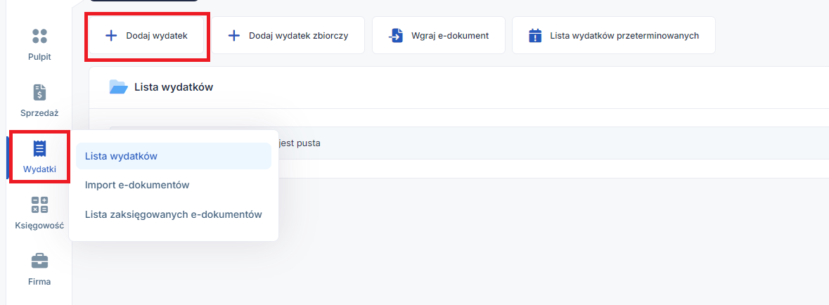Click the Pulpit dashboard icon
Screen dimensions: 829x305
coord(39,36)
